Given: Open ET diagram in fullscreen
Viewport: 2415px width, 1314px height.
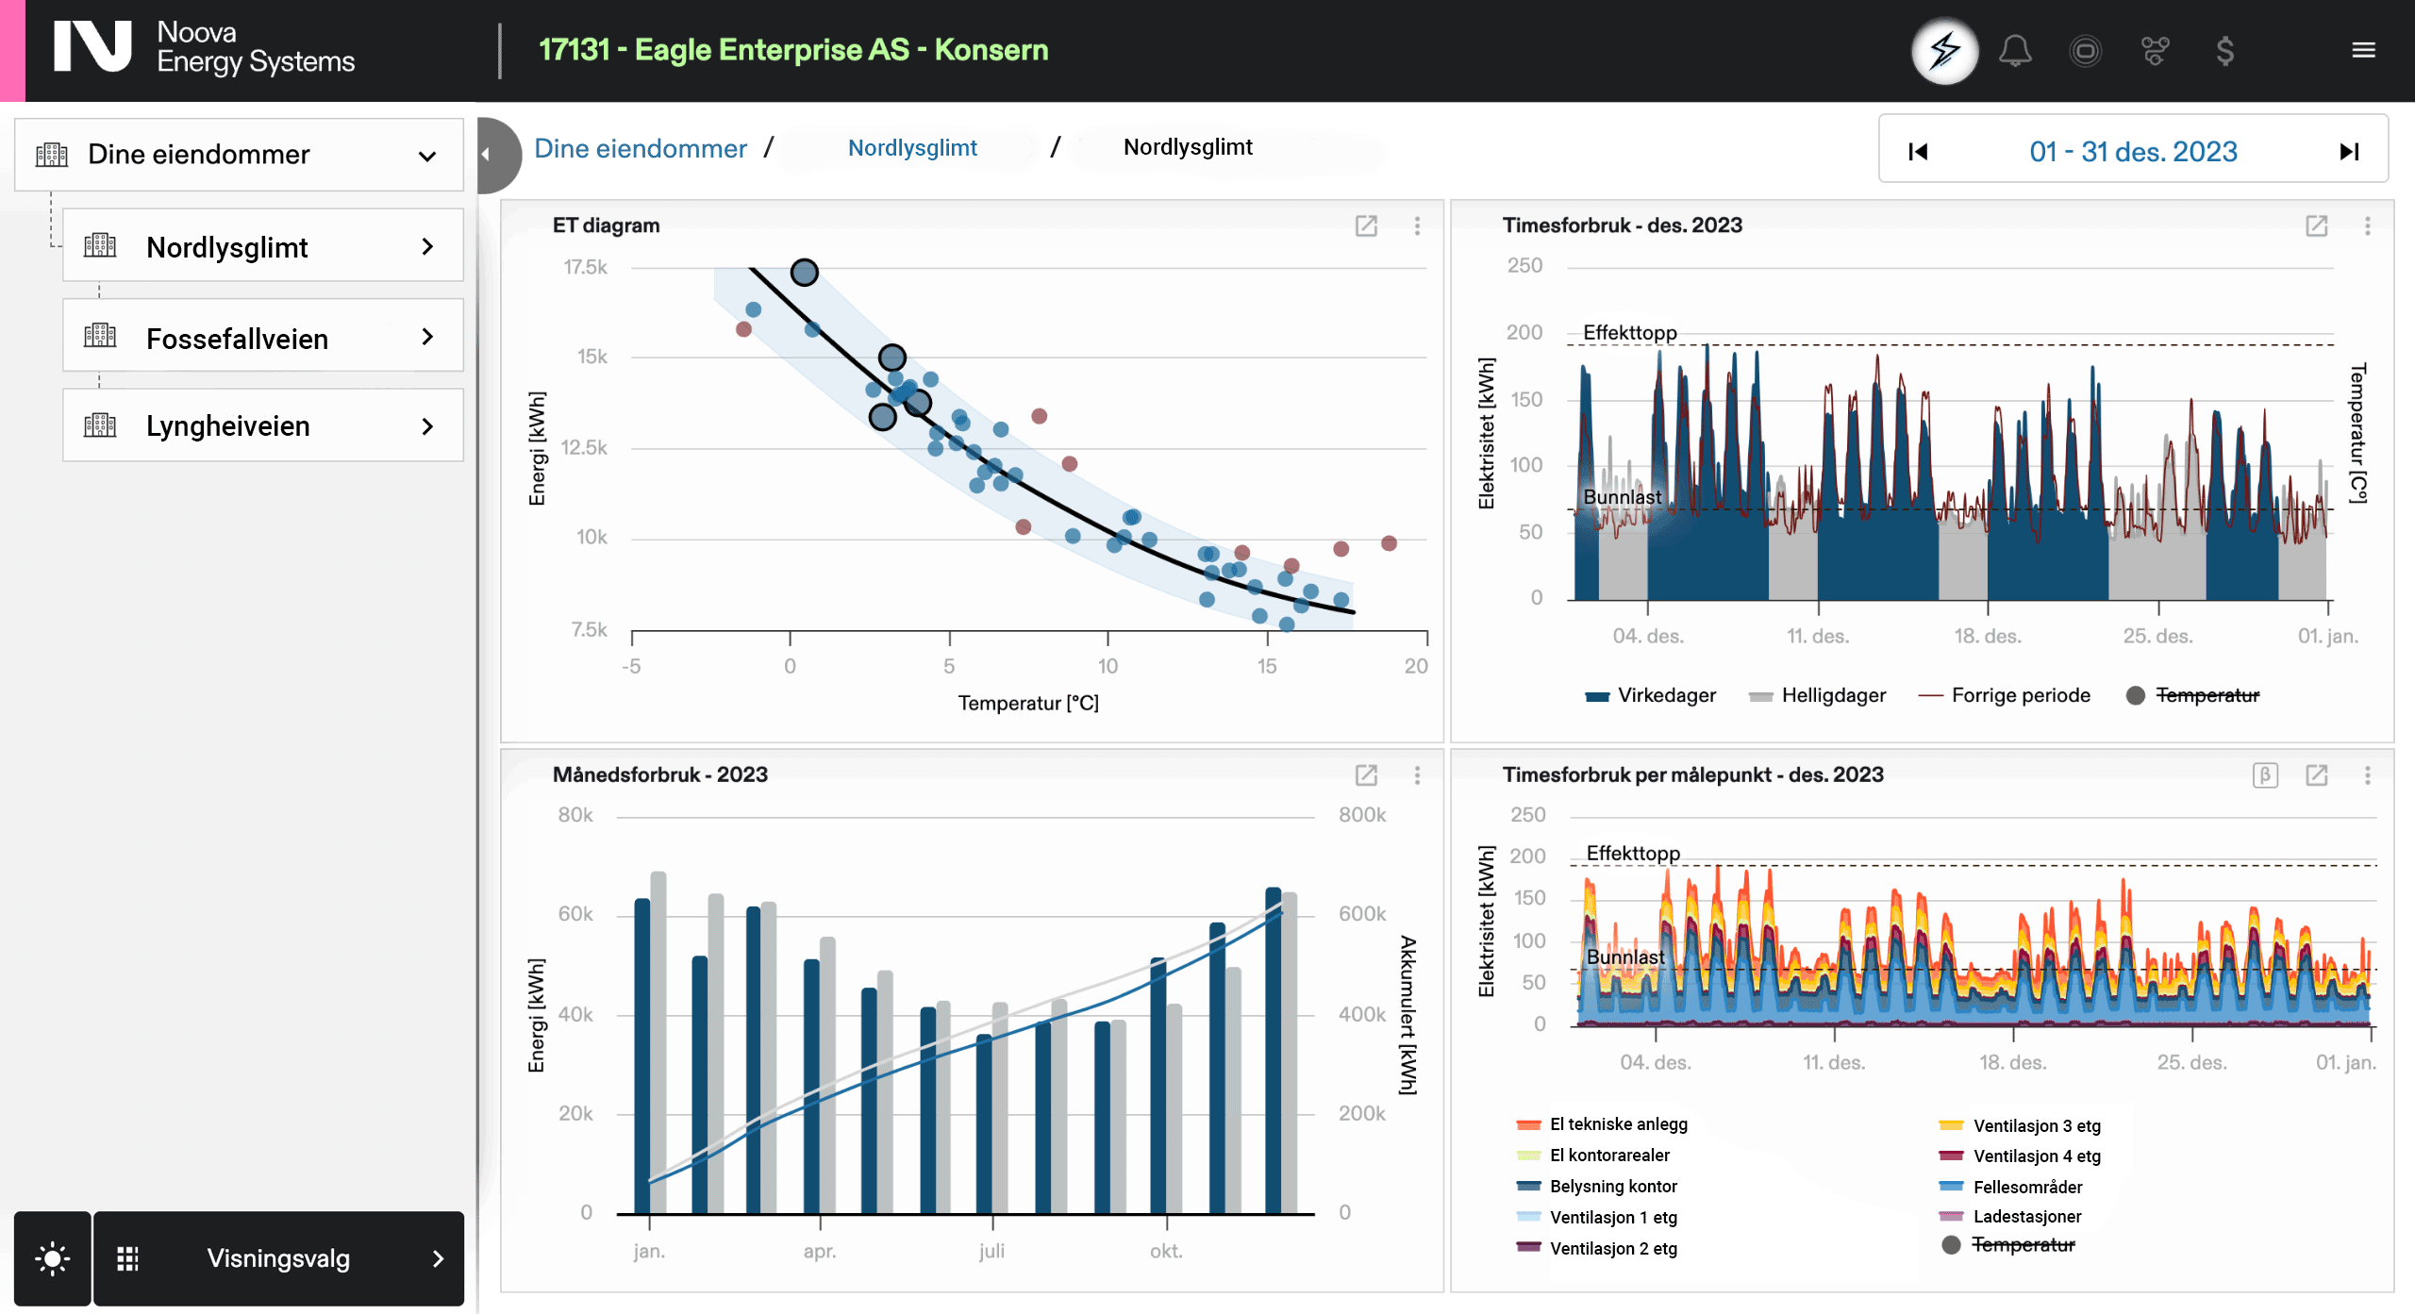Looking at the screenshot, I should 1366,225.
